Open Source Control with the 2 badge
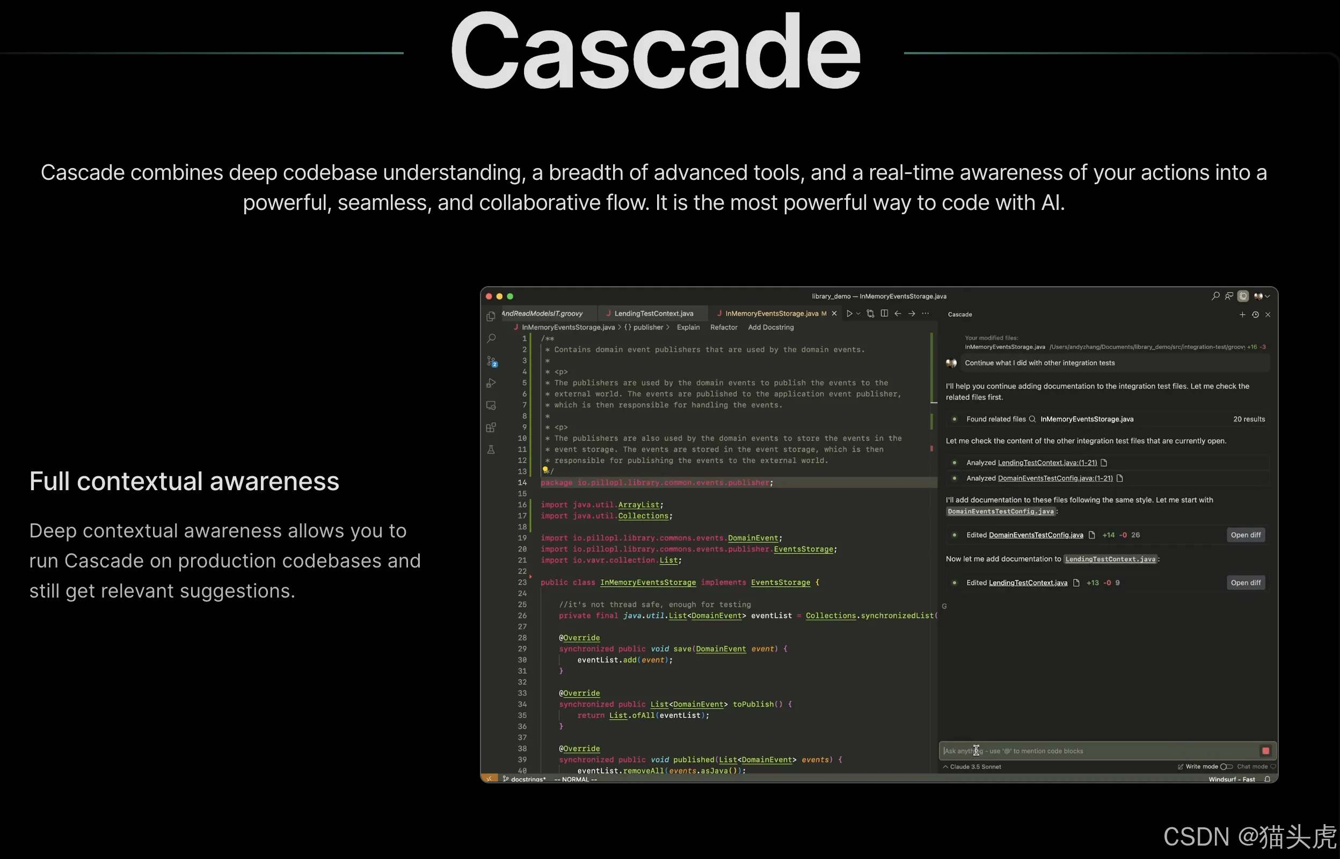This screenshot has height=859, width=1340. point(491,361)
